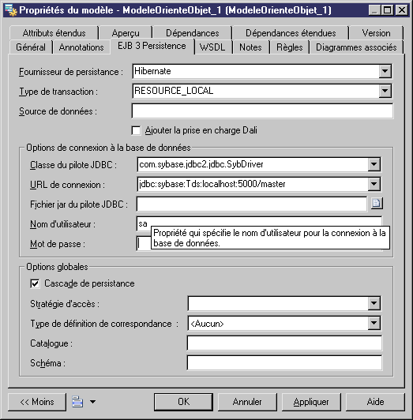Expand Classe du pilote JDBC dropdown
This screenshot has height=420, width=413.
pos(374,164)
